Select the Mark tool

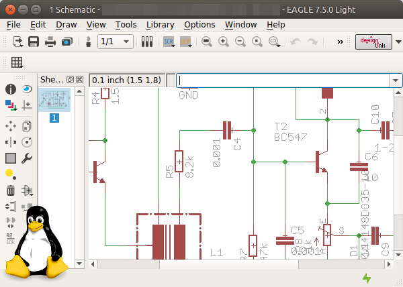pos(27,105)
